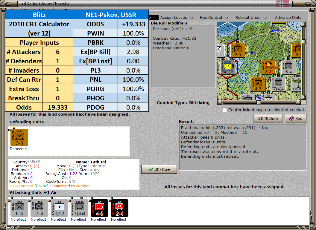The image size is (316, 230).
Task: Open the 2-D-10 Charts
Action: 268,119
